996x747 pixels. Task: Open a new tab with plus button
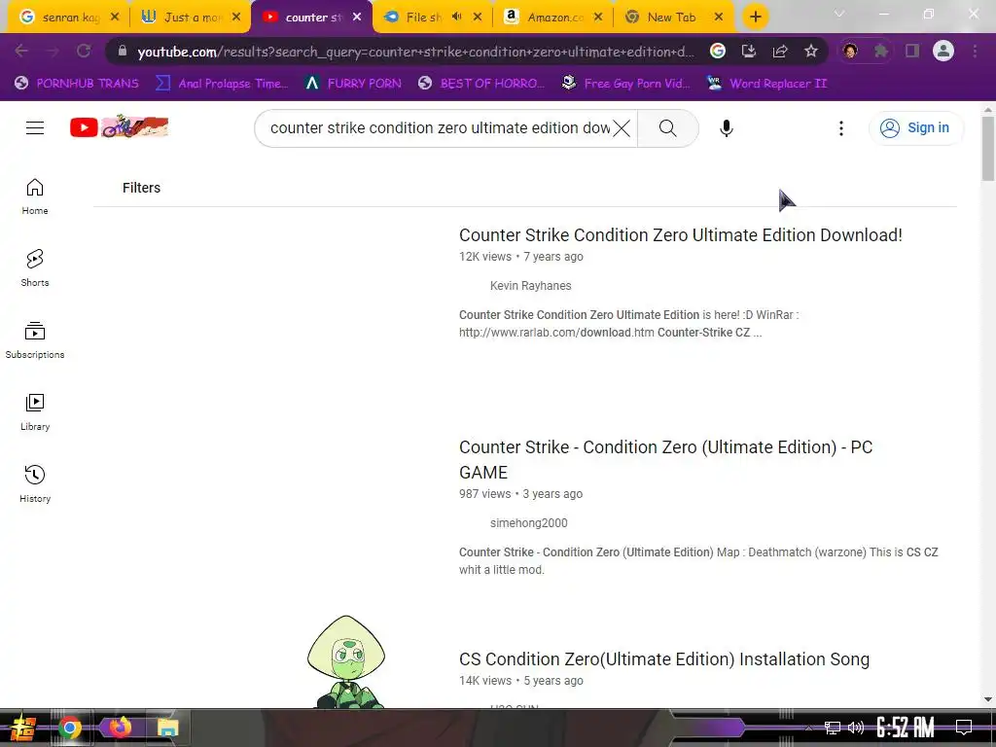(x=755, y=18)
